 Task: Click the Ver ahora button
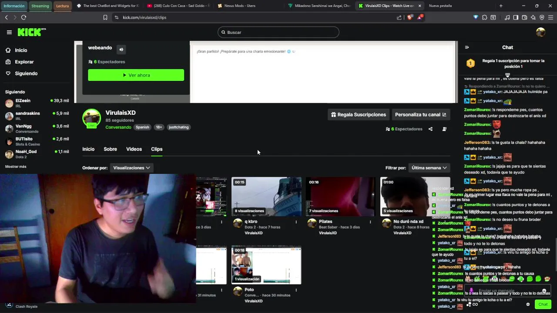point(136,75)
